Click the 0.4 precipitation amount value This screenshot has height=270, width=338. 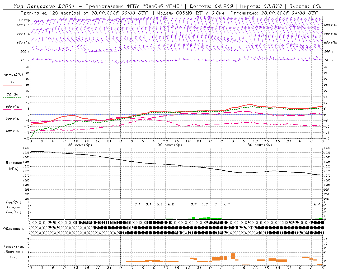point(317,204)
